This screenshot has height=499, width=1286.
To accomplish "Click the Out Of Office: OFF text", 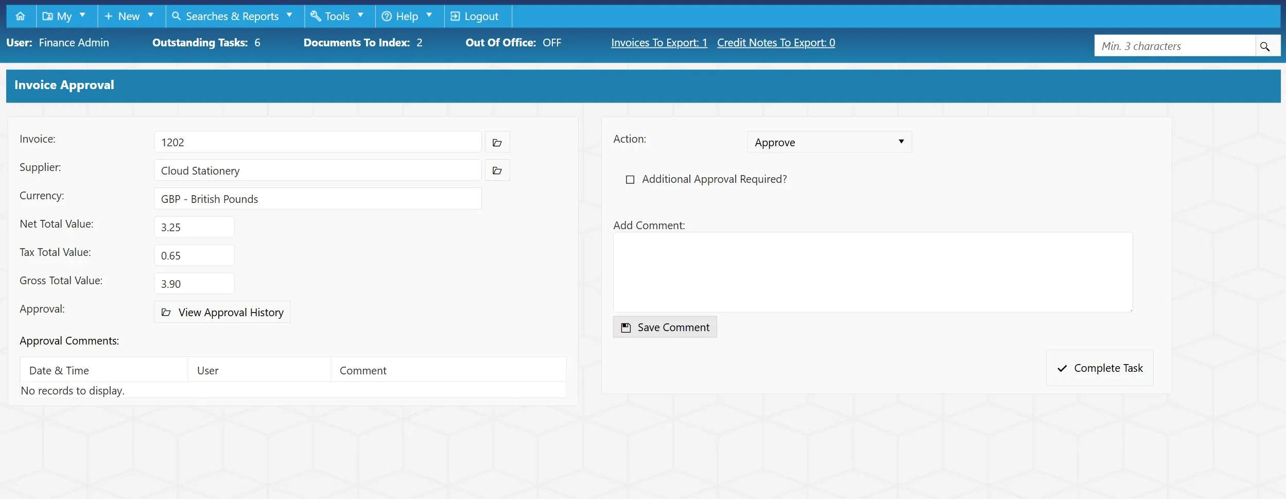I will (513, 43).
